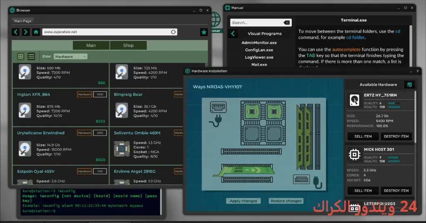Open ConfigLan.exe in manual list
Viewport: 426px width, 223px height.
pyautogui.click(x=259, y=50)
